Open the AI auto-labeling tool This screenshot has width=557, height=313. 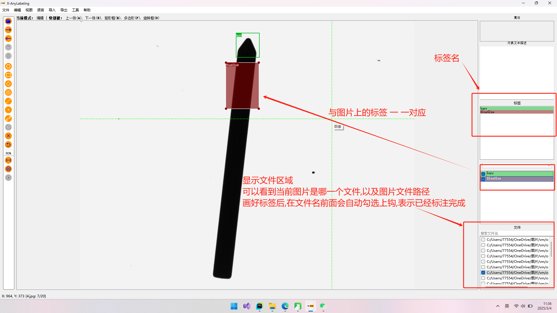[8, 169]
